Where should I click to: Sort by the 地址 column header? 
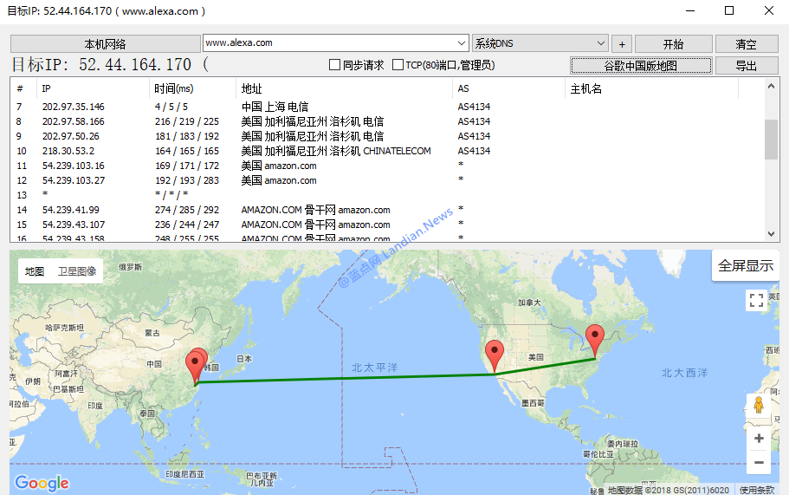(x=344, y=88)
